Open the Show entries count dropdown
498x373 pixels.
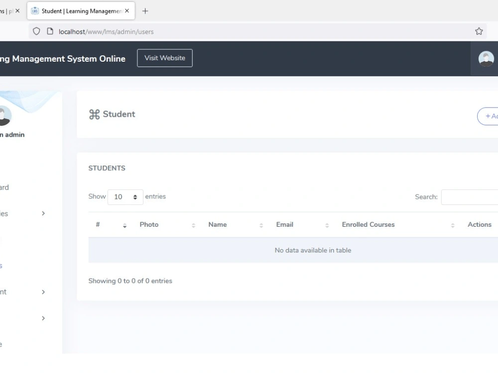click(125, 197)
